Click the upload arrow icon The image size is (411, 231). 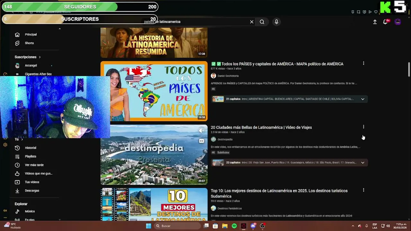click(x=375, y=22)
